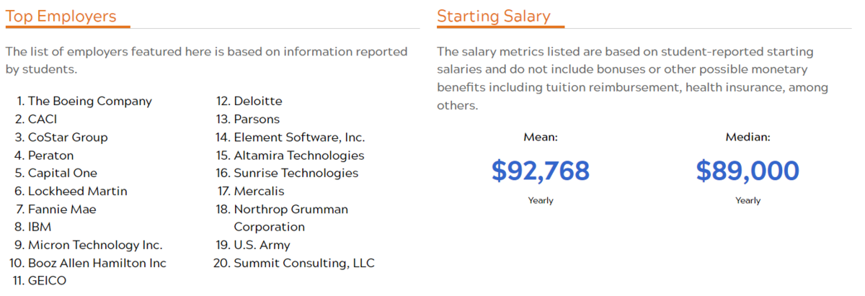Screen dimensions: 865x296
Task: Select Capital One in the list
Action: pos(63,173)
